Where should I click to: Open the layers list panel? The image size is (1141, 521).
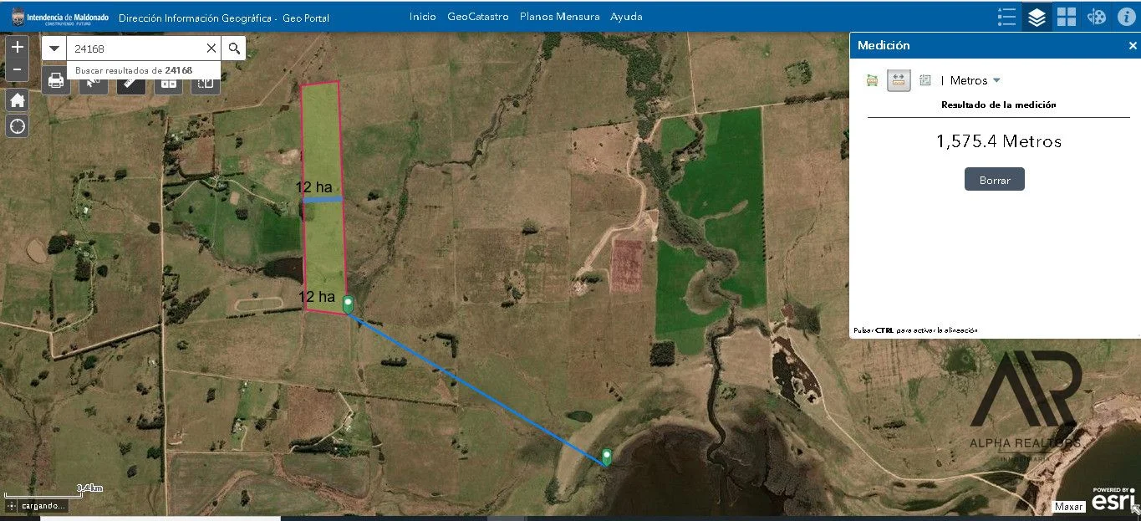1037,17
